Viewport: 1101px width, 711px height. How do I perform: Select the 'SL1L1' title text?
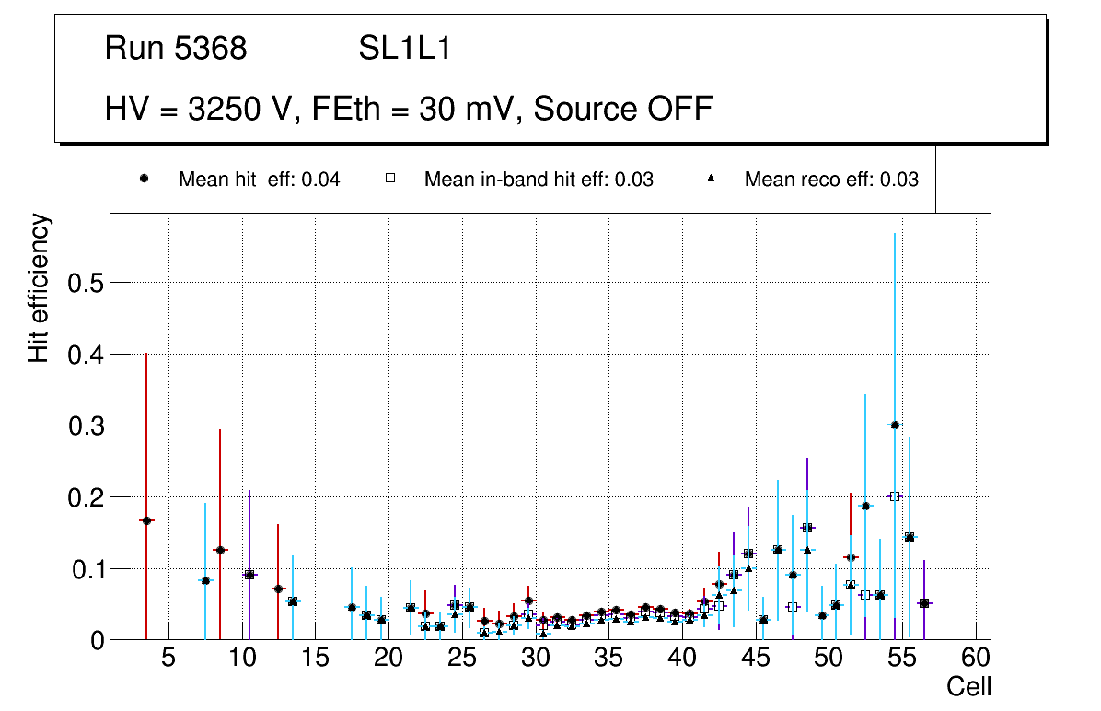pos(404,49)
